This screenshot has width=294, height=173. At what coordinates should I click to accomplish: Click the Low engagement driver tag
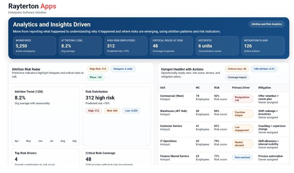coord(242,128)
